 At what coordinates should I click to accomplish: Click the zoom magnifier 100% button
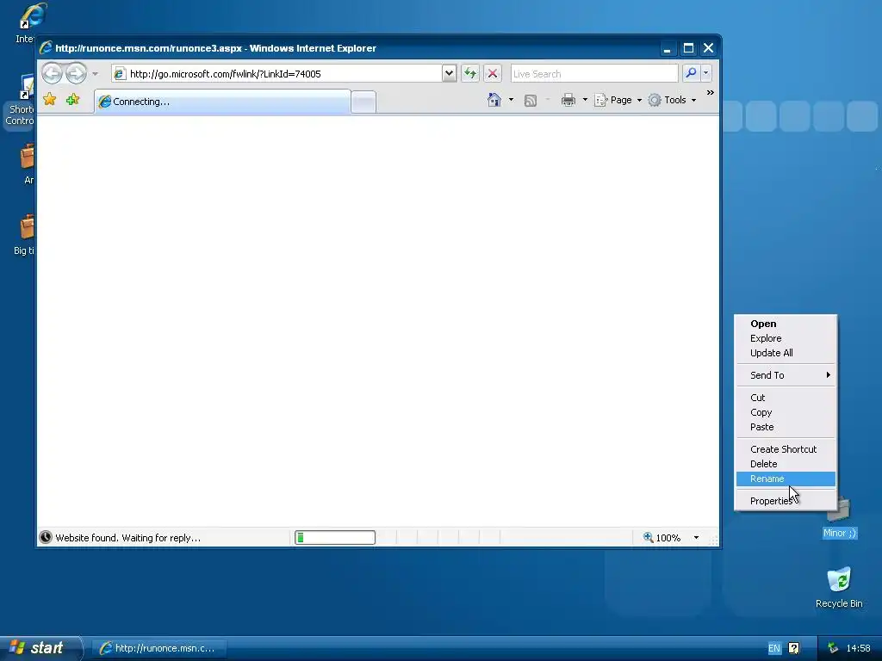coord(662,538)
